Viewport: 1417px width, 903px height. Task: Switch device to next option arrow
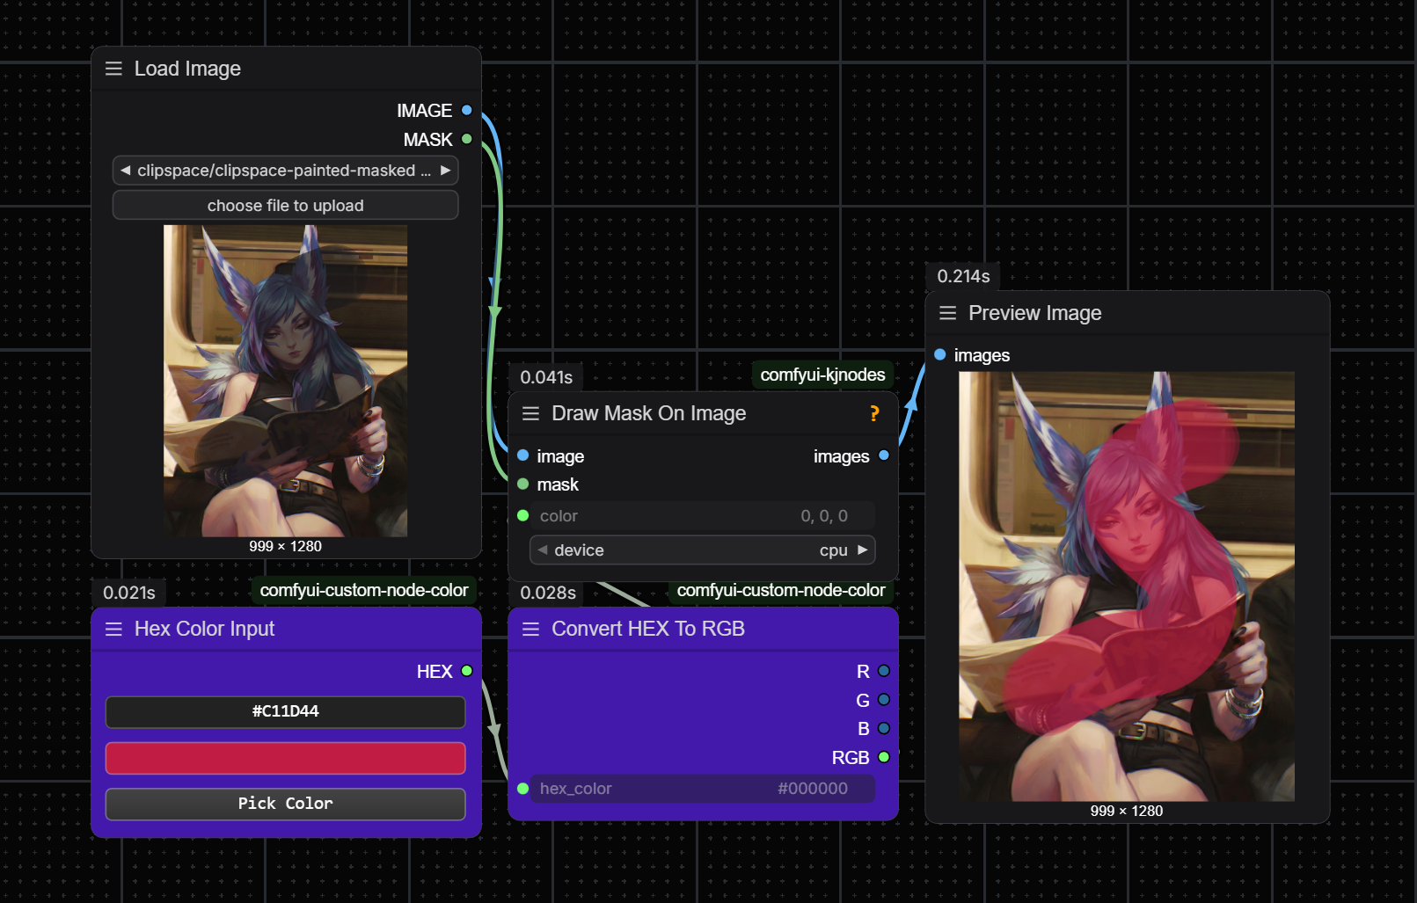pos(863,550)
